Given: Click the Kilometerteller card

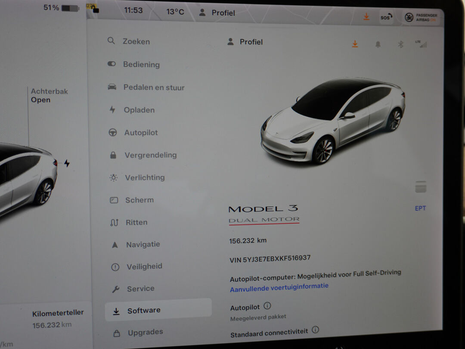Looking at the screenshot, I should pos(58,319).
